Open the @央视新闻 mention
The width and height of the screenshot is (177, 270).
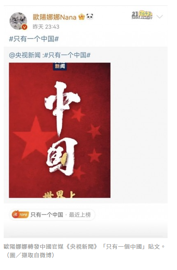[x=25, y=55]
